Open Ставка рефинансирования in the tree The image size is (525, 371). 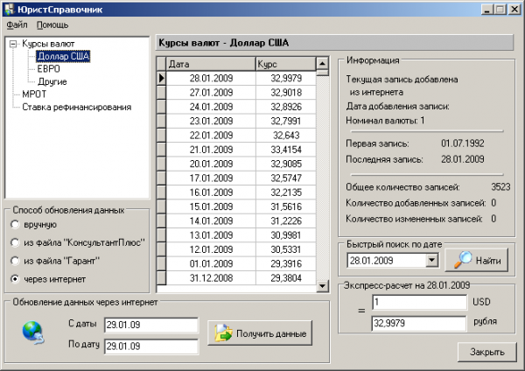click(76, 107)
